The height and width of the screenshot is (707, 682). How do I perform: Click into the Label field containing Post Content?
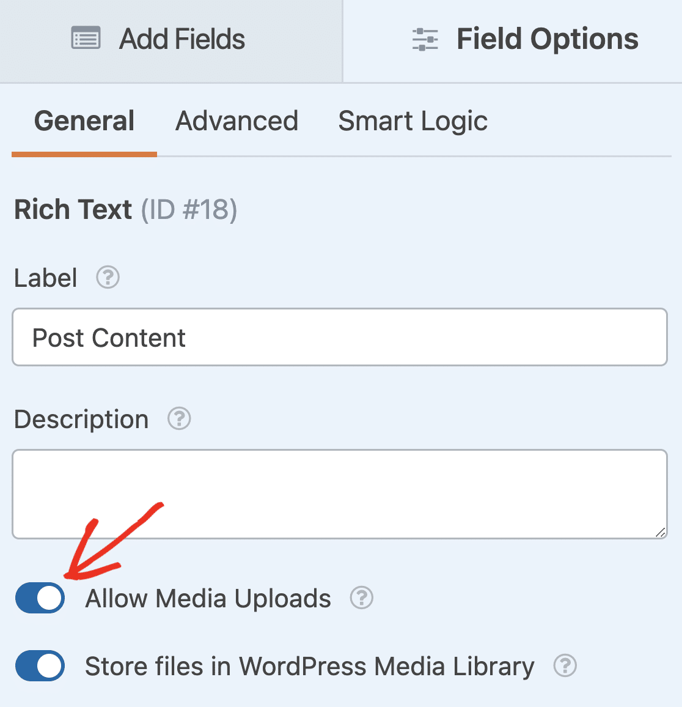click(x=340, y=337)
